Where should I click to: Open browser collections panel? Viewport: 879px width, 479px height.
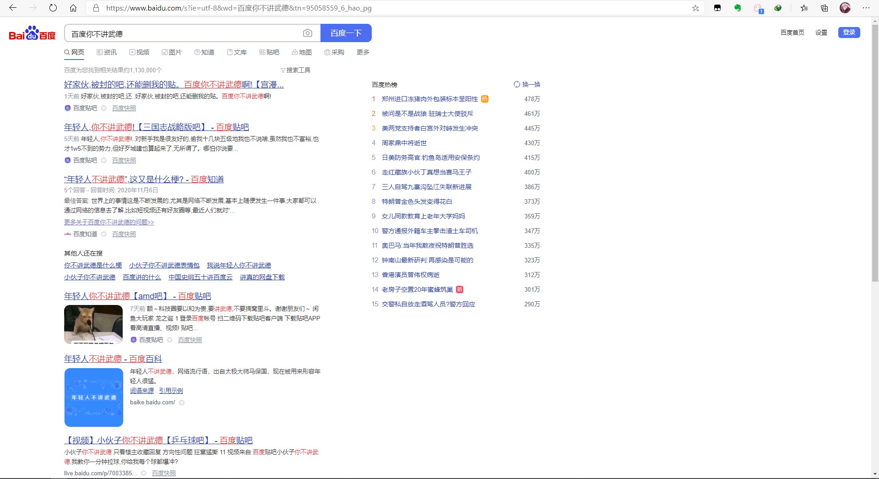coord(825,8)
